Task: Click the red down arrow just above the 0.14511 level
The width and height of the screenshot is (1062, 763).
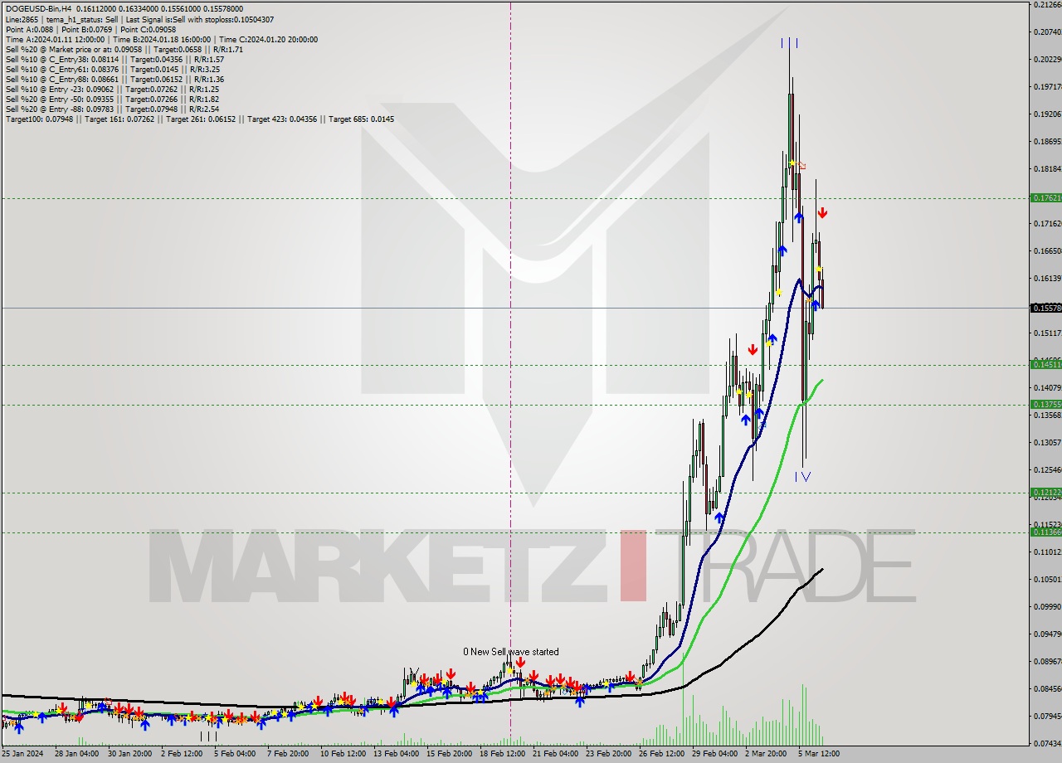Action: click(752, 350)
